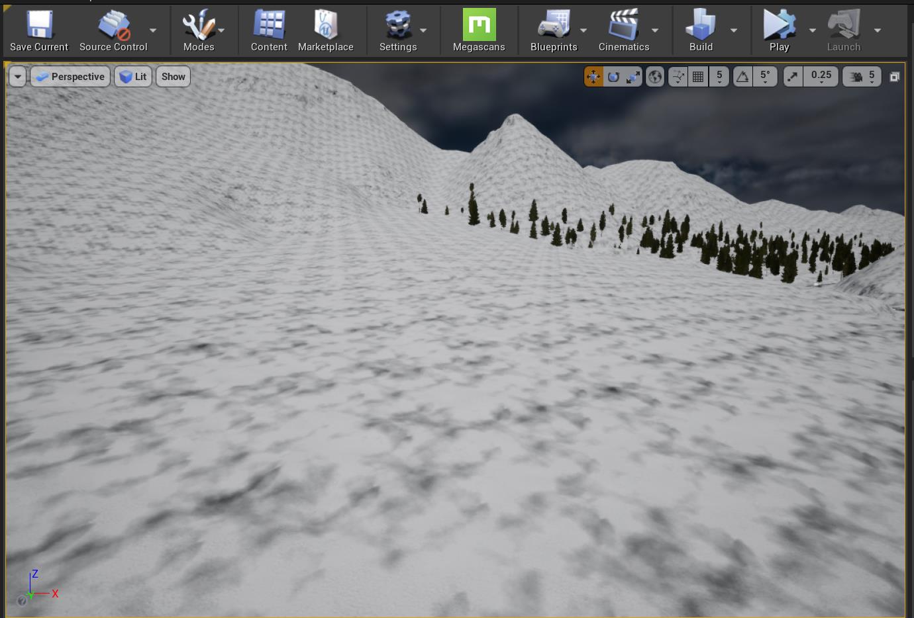Open the Marketplace

pyautogui.click(x=326, y=31)
